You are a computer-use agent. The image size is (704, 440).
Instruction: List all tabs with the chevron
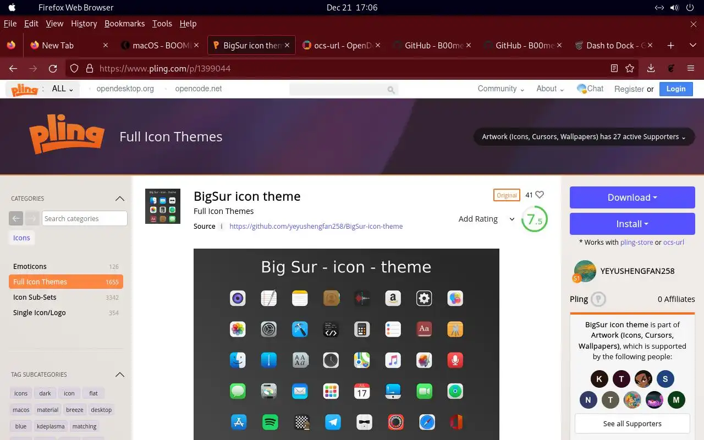(692, 46)
